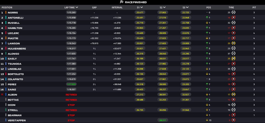Expand the S1 column dropdown chevron
Viewport: 265px width, 123px height.
point(142,8)
